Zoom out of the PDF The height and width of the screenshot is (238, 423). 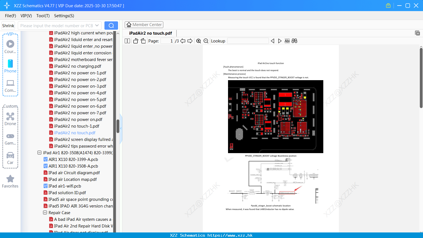pos(206,41)
